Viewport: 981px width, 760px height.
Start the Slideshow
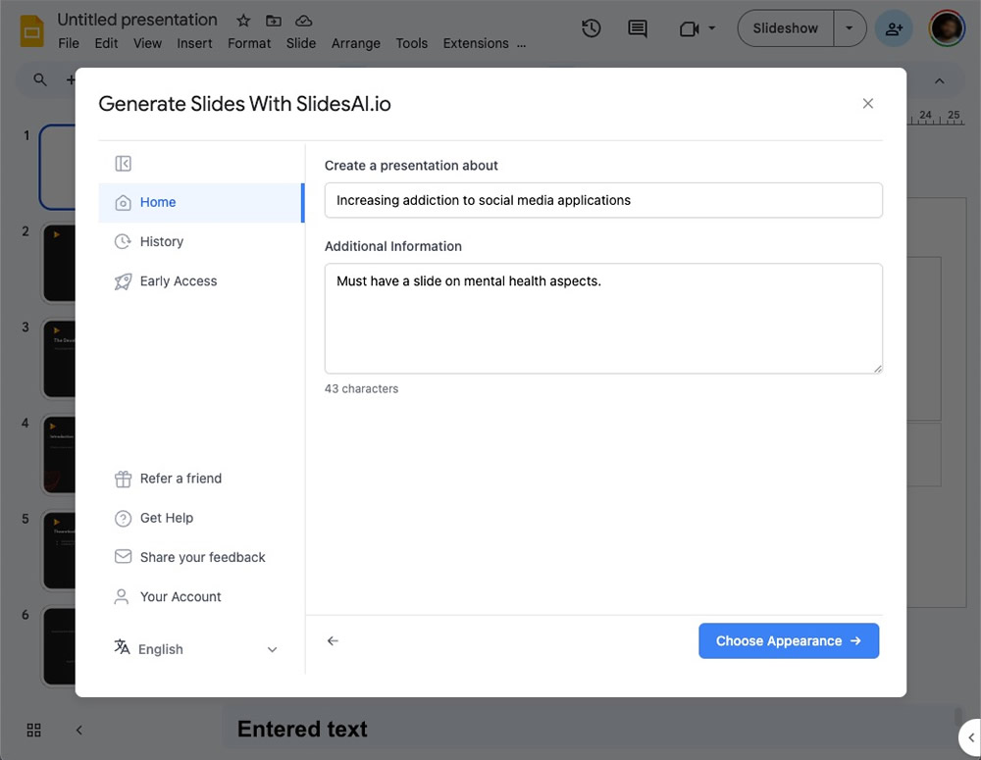[x=785, y=28]
